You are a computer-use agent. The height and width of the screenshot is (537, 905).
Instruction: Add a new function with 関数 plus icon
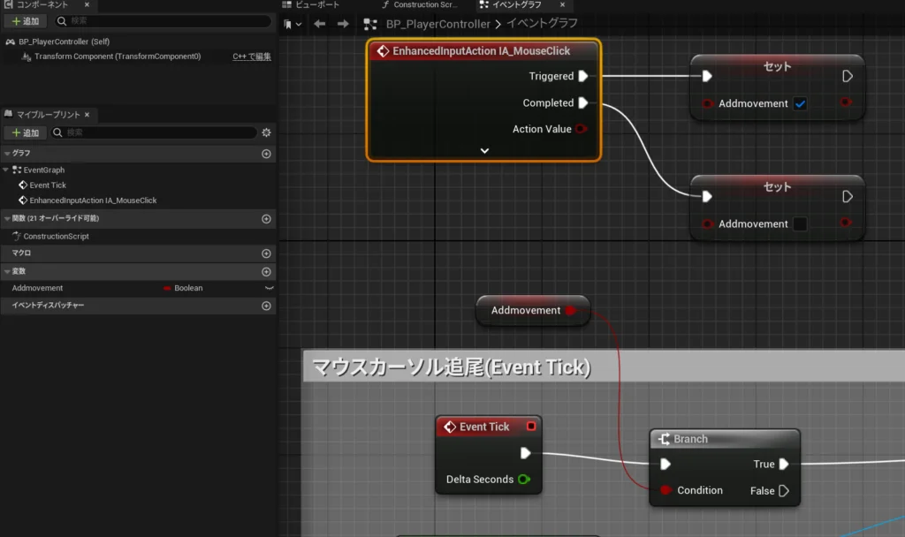point(266,219)
